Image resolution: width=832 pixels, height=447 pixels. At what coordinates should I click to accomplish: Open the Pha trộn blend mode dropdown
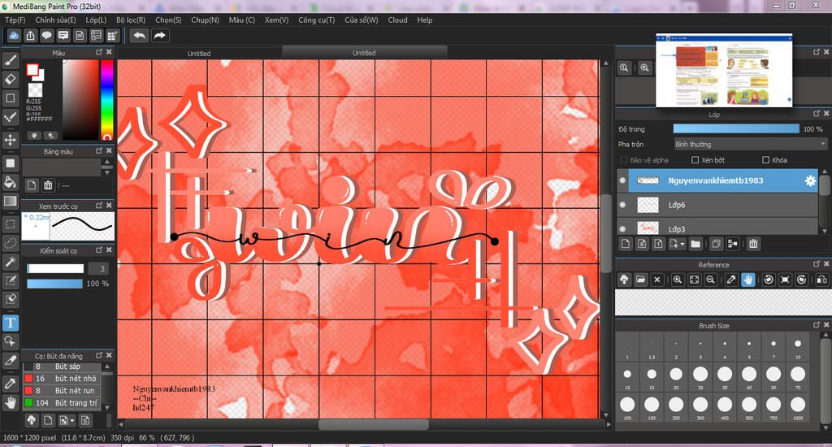click(750, 145)
